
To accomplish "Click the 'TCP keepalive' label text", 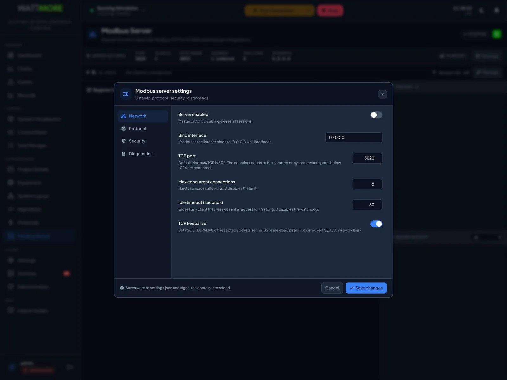I will pos(192,223).
